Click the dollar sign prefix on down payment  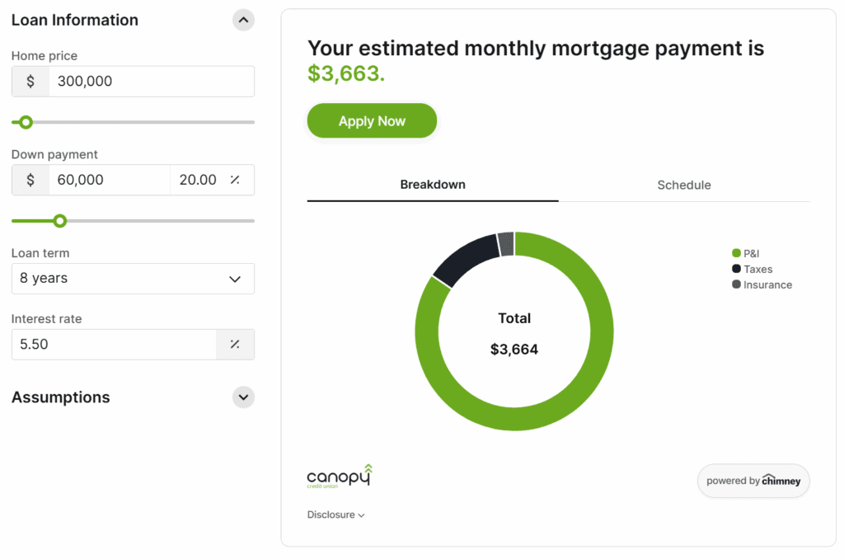(30, 180)
